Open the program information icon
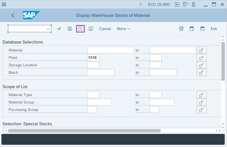Screen dimensions: 227x147 pyautogui.click(x=91, y=29)
